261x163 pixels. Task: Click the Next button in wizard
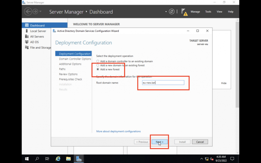(x=160, y=142)
